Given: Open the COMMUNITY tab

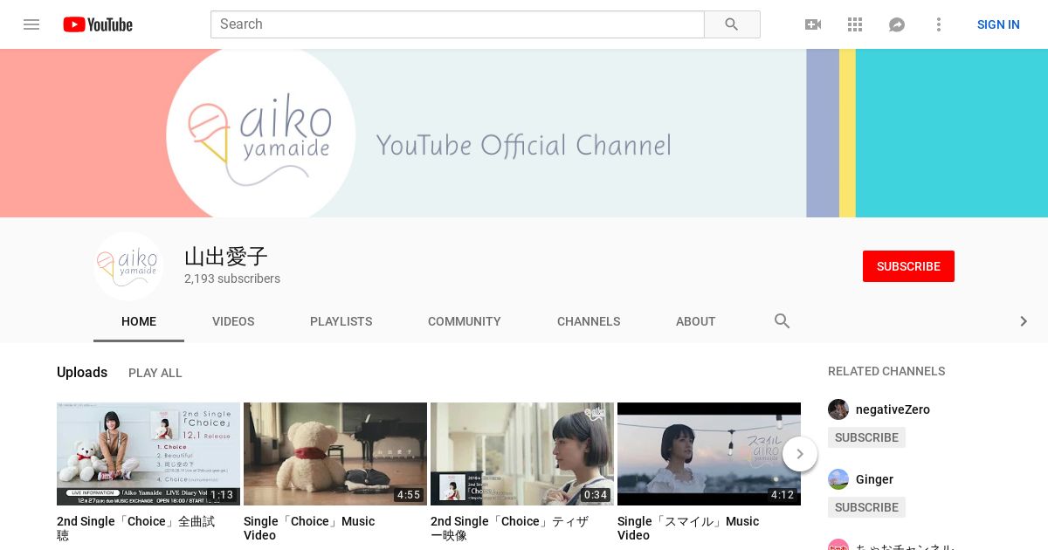Looking at the screenshot, I should pyautogui.click(x=465, y=321).
